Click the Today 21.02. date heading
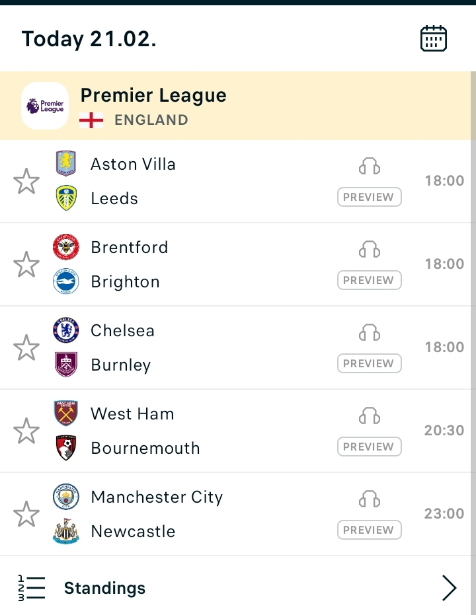Viewport: 476px width, 615px height. [89, 39]
